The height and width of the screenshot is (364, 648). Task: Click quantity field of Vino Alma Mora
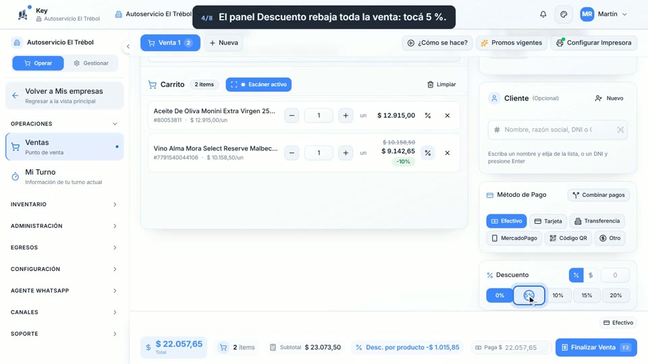pyautogui.click(x=319, y=153)
